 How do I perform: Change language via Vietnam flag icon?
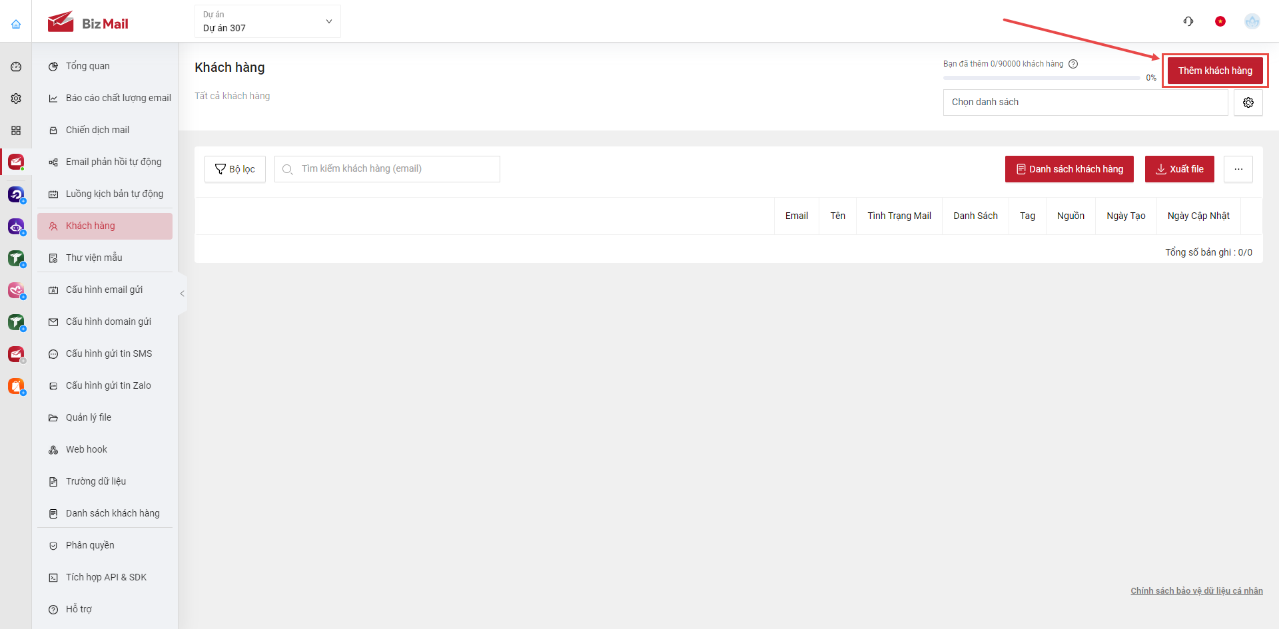pyautogui.click(x=1220, y=21)
